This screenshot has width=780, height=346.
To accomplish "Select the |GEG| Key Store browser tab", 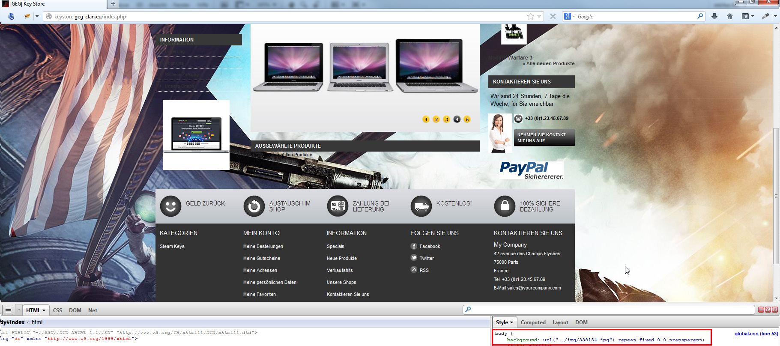I will pos(53,4).
